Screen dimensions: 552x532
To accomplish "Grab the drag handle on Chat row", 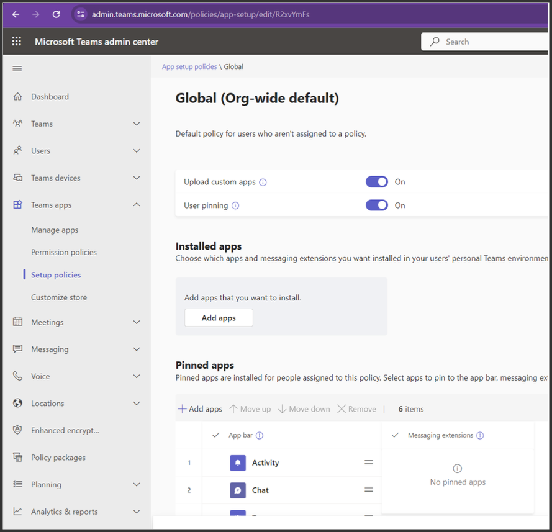I will (x=369, y=490).
